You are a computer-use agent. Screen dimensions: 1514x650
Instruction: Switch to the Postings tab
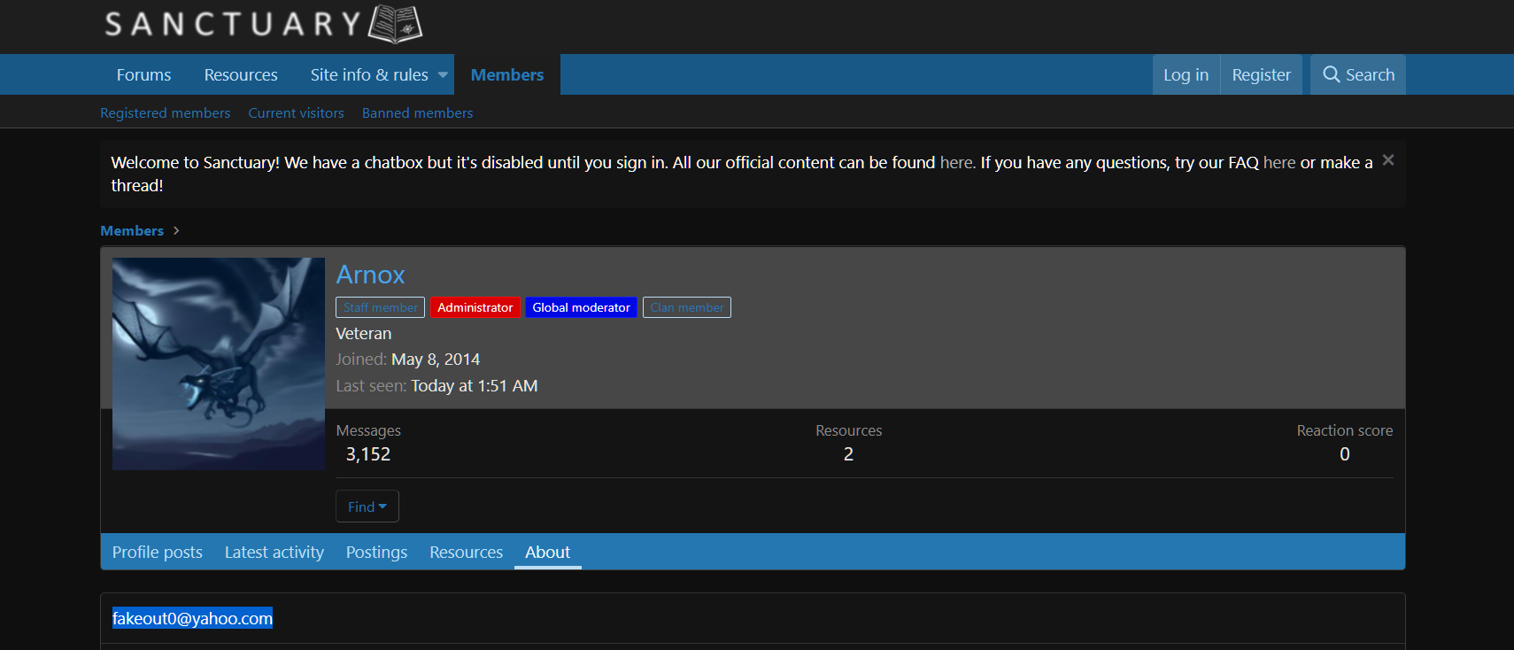click(x=376, y=552)
